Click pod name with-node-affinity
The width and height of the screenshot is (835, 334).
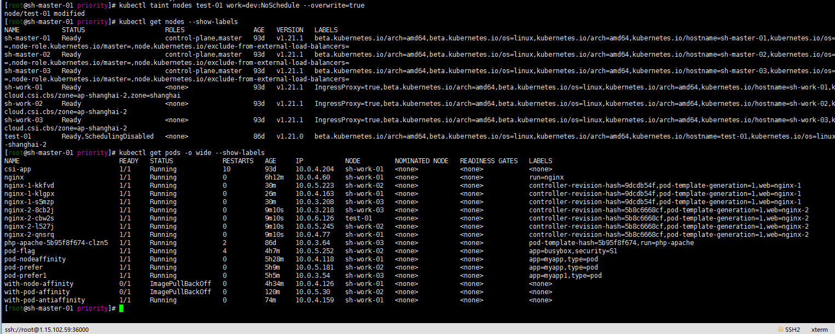[38, 283]
